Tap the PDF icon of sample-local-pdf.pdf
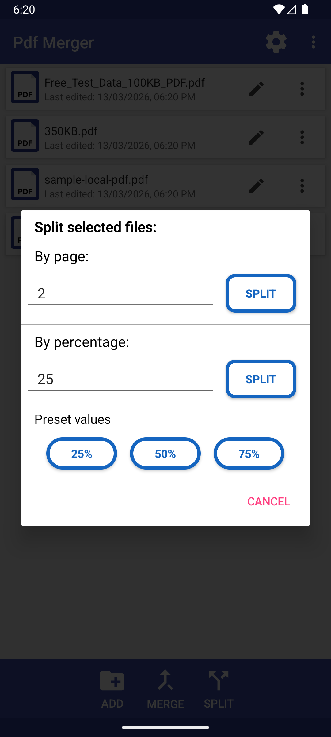The width and height of the screenshot is (331, 737). point(25,184)
